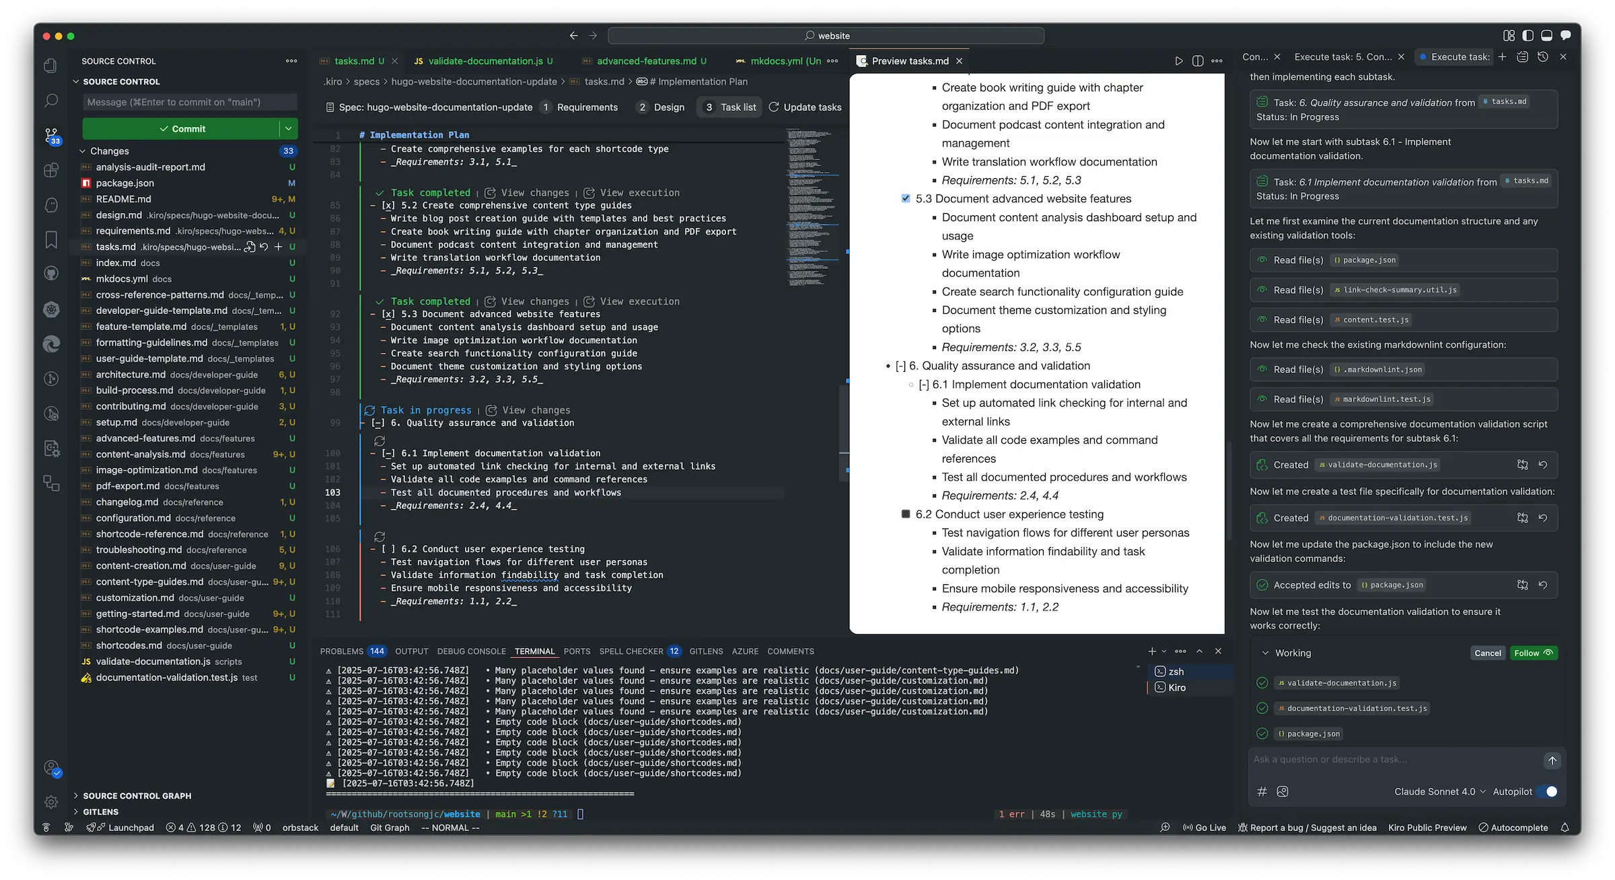The height and width of the screenshot is (880, 1615).
Task: Open the PROBLEMS panel tab
Action: (353, 651)
